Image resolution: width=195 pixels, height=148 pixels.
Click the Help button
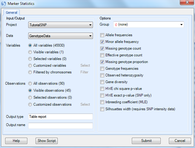[x=16, y=141]
